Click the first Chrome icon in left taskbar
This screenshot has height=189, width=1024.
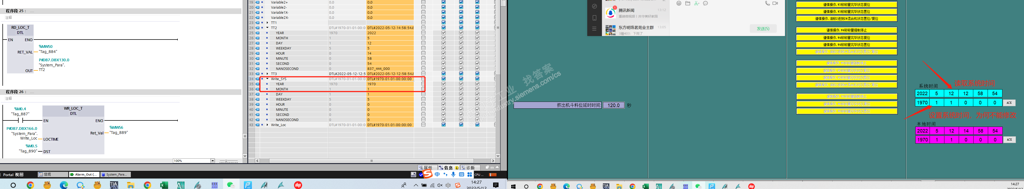click(x=30, y=185)
